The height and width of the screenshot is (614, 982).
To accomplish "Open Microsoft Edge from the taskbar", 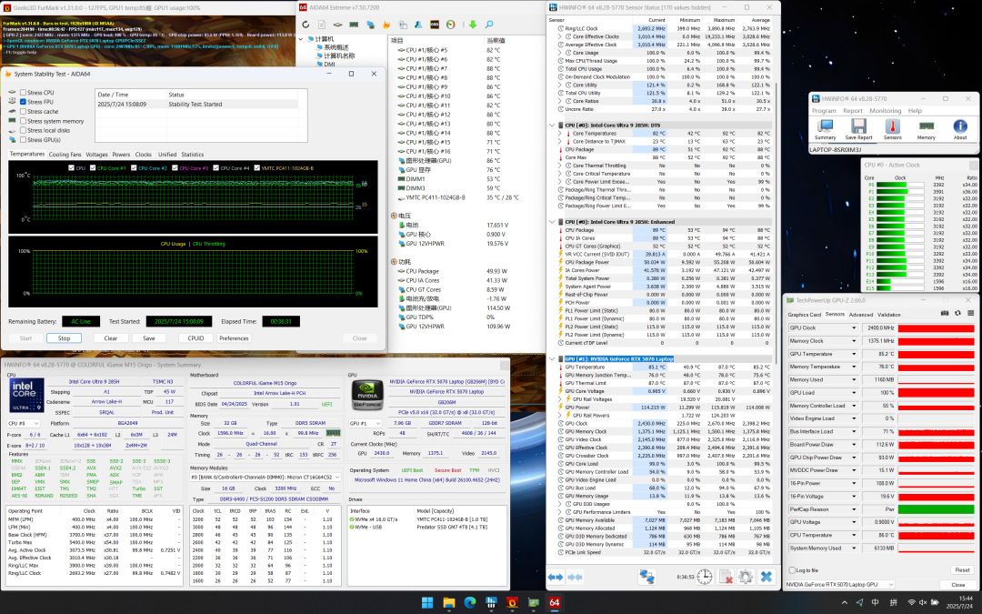I will (x=470, y=603).
